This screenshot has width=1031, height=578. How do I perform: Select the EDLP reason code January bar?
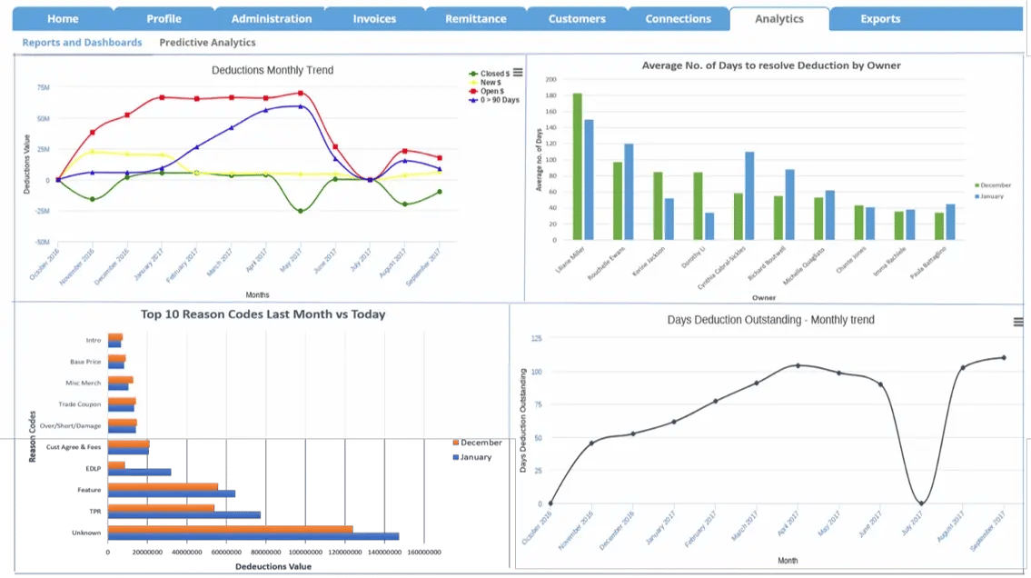coord(139,473)
